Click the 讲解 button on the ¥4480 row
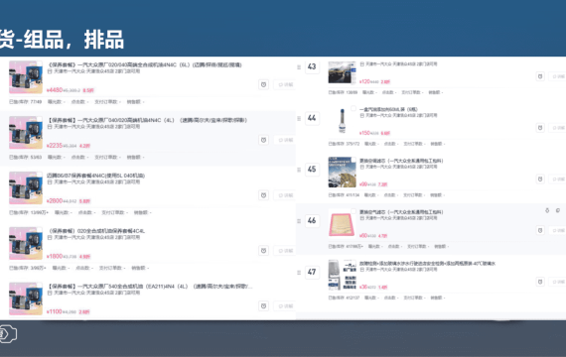Image resolution: width=566 pixels, height=357 pixels. 285,84
